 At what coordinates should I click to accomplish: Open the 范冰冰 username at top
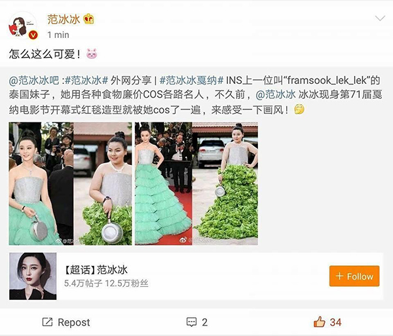pyautogui.click(x=64, y=19)
